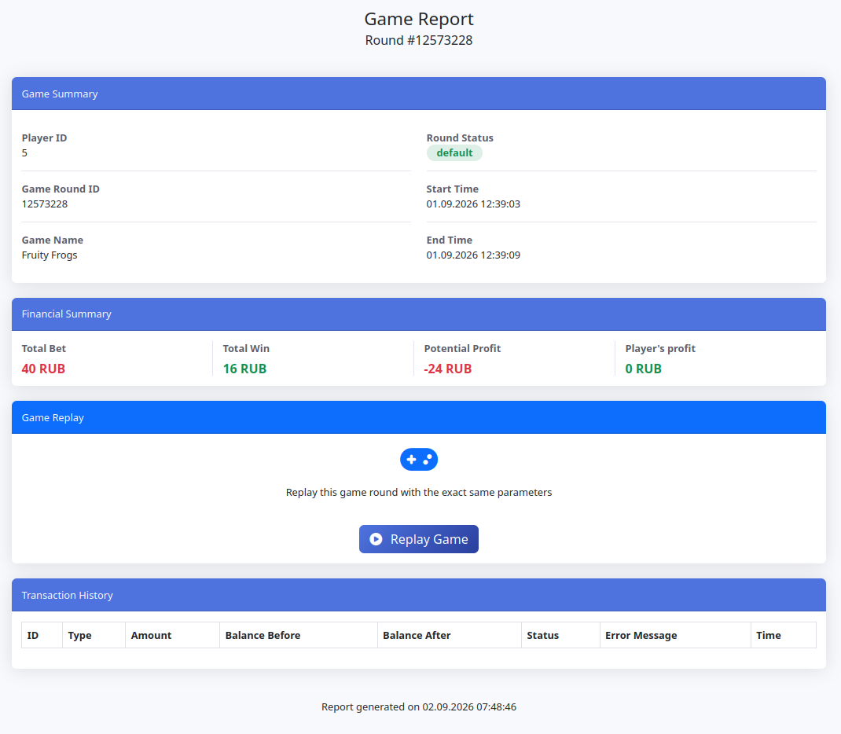The width and height of the screenshot is (841, 734).
Task: Select the Game Replay section header
Action: point(419,417)
